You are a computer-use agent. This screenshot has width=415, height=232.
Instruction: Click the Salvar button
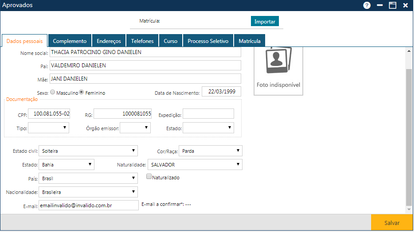coord(392,223)
